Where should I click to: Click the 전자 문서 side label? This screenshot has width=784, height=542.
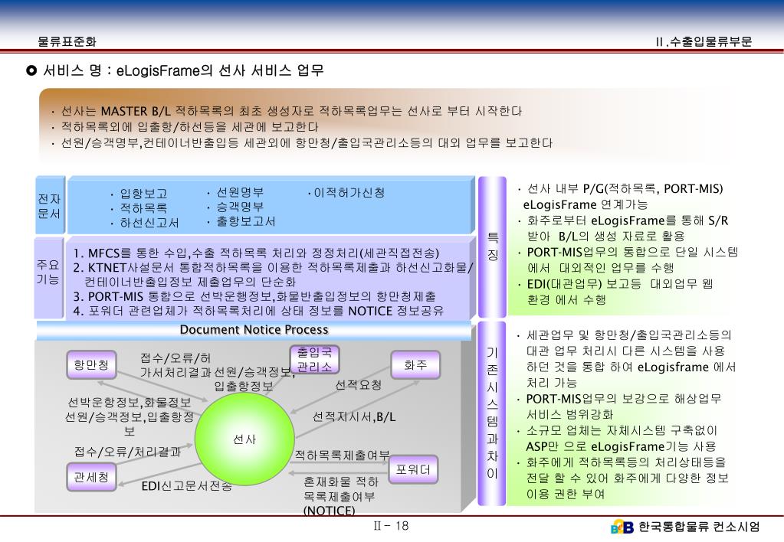click(x=49, y=206)
